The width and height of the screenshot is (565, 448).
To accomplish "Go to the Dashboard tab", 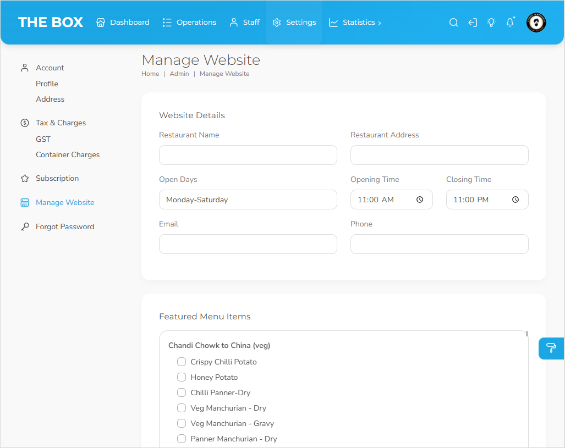I will pyautogui.click(x=123, y=23).
